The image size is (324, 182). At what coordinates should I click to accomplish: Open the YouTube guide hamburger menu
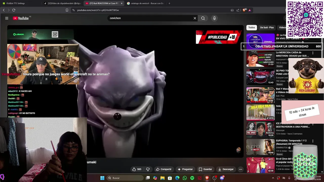point(7,18)
